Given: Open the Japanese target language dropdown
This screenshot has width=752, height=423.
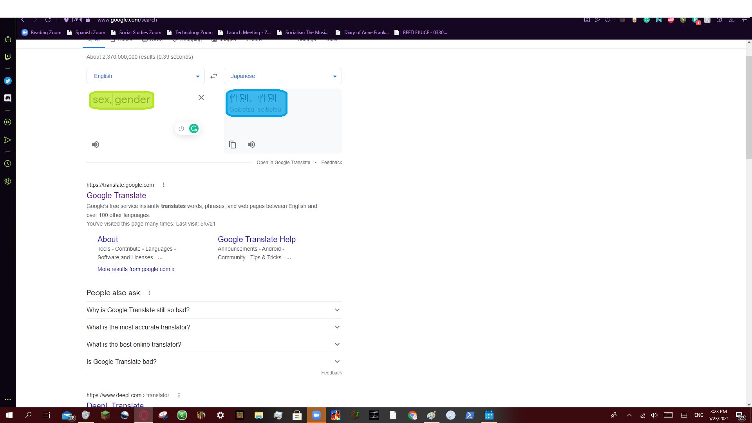Looking at the screenshot, I should tap(282, 76).
